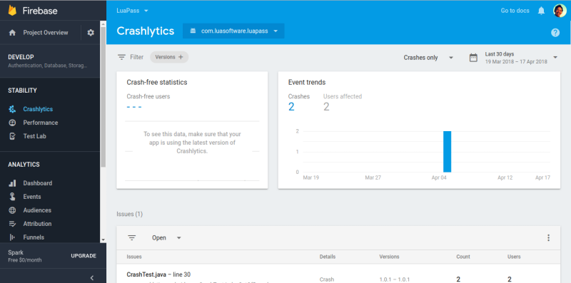The width and height of the screenshot is (571, 283).
Task: Select Crashlytics in the sidebar
Action: point(38,109)
